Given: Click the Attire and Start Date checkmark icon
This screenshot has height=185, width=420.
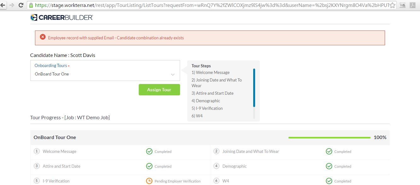Looking at the screenshot, I should 149,166.
